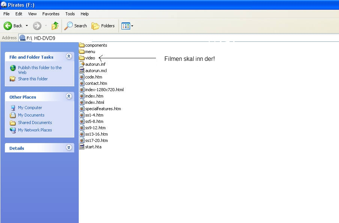Click Publish this folder to the Web
The image size is (339, 223).
[x=40, y=70]
